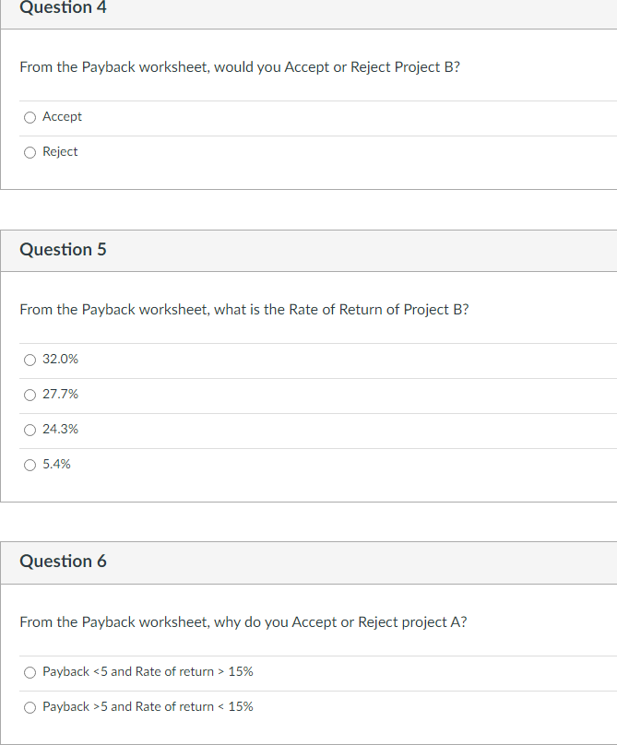Click the Question 6 header
This screenshot has height=745, width=617.
[63, 562]
